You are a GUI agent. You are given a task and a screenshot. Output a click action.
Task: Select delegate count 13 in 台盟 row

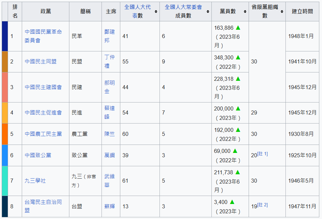tap(125, 206)
